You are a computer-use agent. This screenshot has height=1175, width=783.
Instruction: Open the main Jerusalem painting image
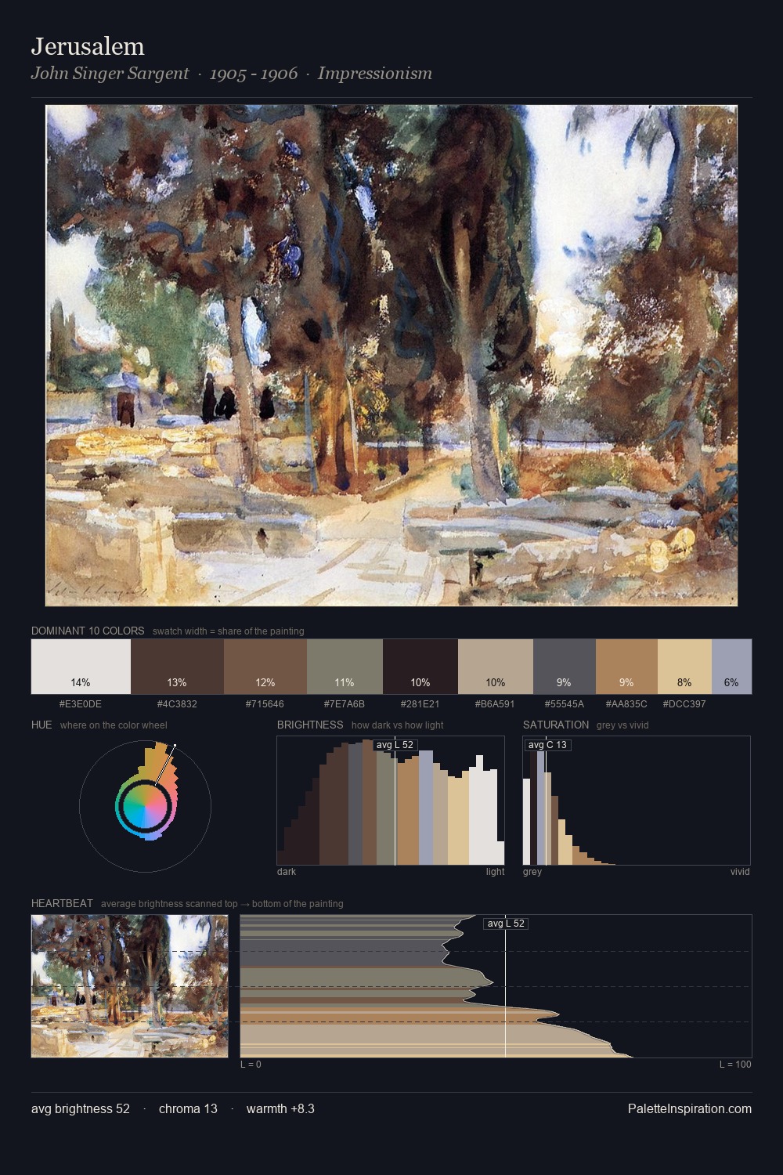pyautogui.click(x=391, y=356)
